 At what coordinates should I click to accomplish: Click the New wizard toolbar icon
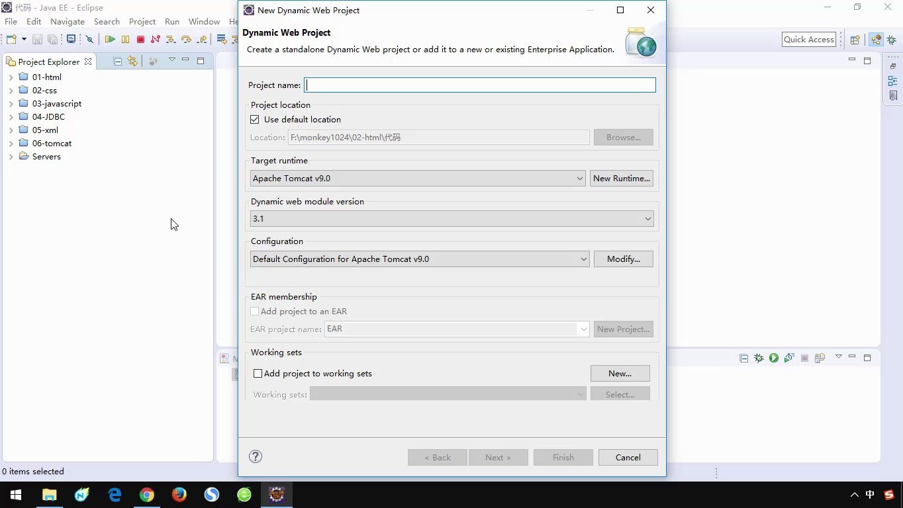(11, 40)
